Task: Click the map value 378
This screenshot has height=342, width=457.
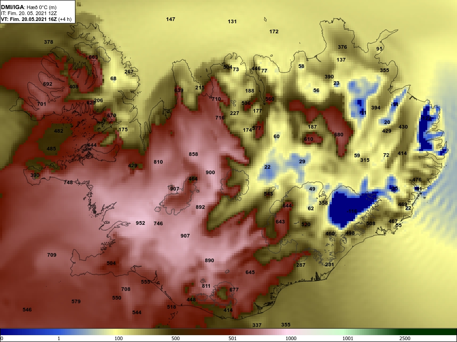Action: click(x=48, y=42)
